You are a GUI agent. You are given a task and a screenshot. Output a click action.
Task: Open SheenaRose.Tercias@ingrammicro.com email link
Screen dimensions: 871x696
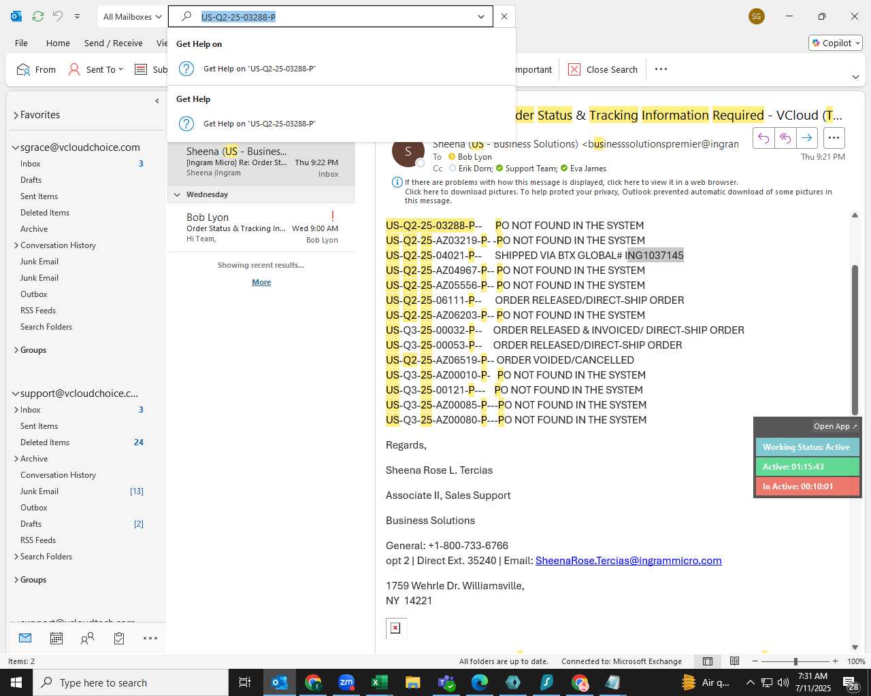(629, 561)
